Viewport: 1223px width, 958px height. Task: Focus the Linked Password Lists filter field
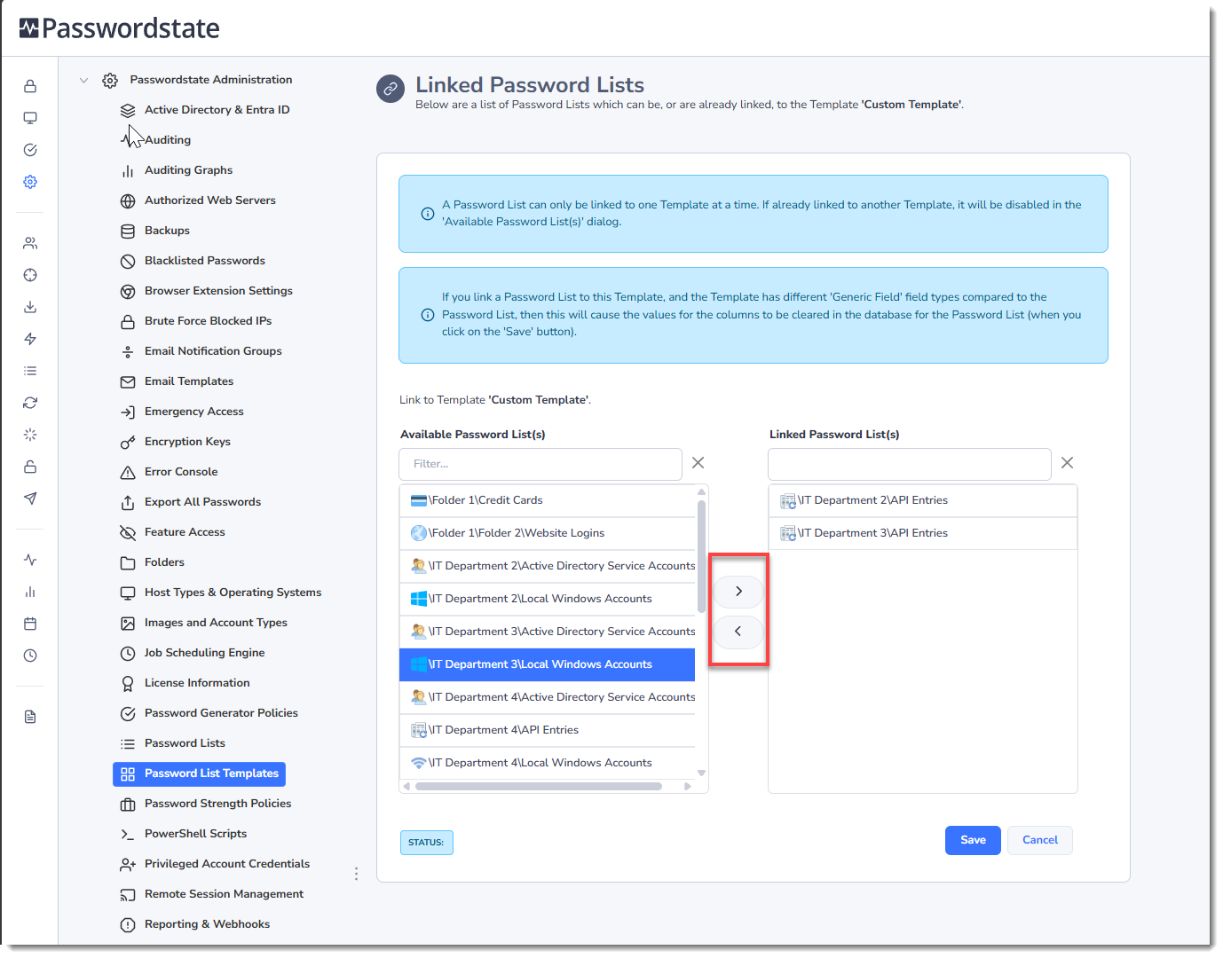coord(910,464)
